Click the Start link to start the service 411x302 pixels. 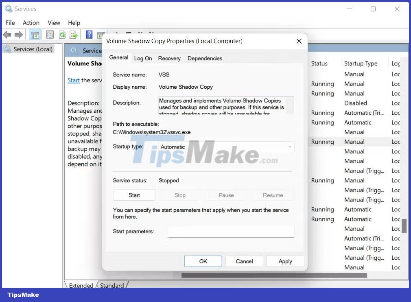73,80
